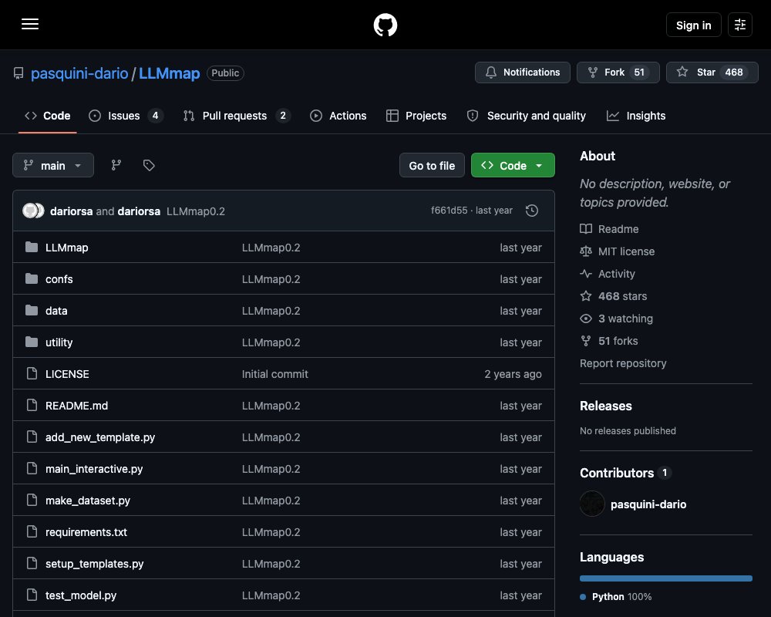Click the book icon beside Readme
The image size is (771, 617).
tap(586, 229)
